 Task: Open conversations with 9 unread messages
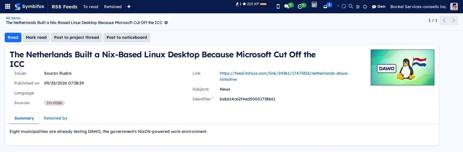[289, 6]
